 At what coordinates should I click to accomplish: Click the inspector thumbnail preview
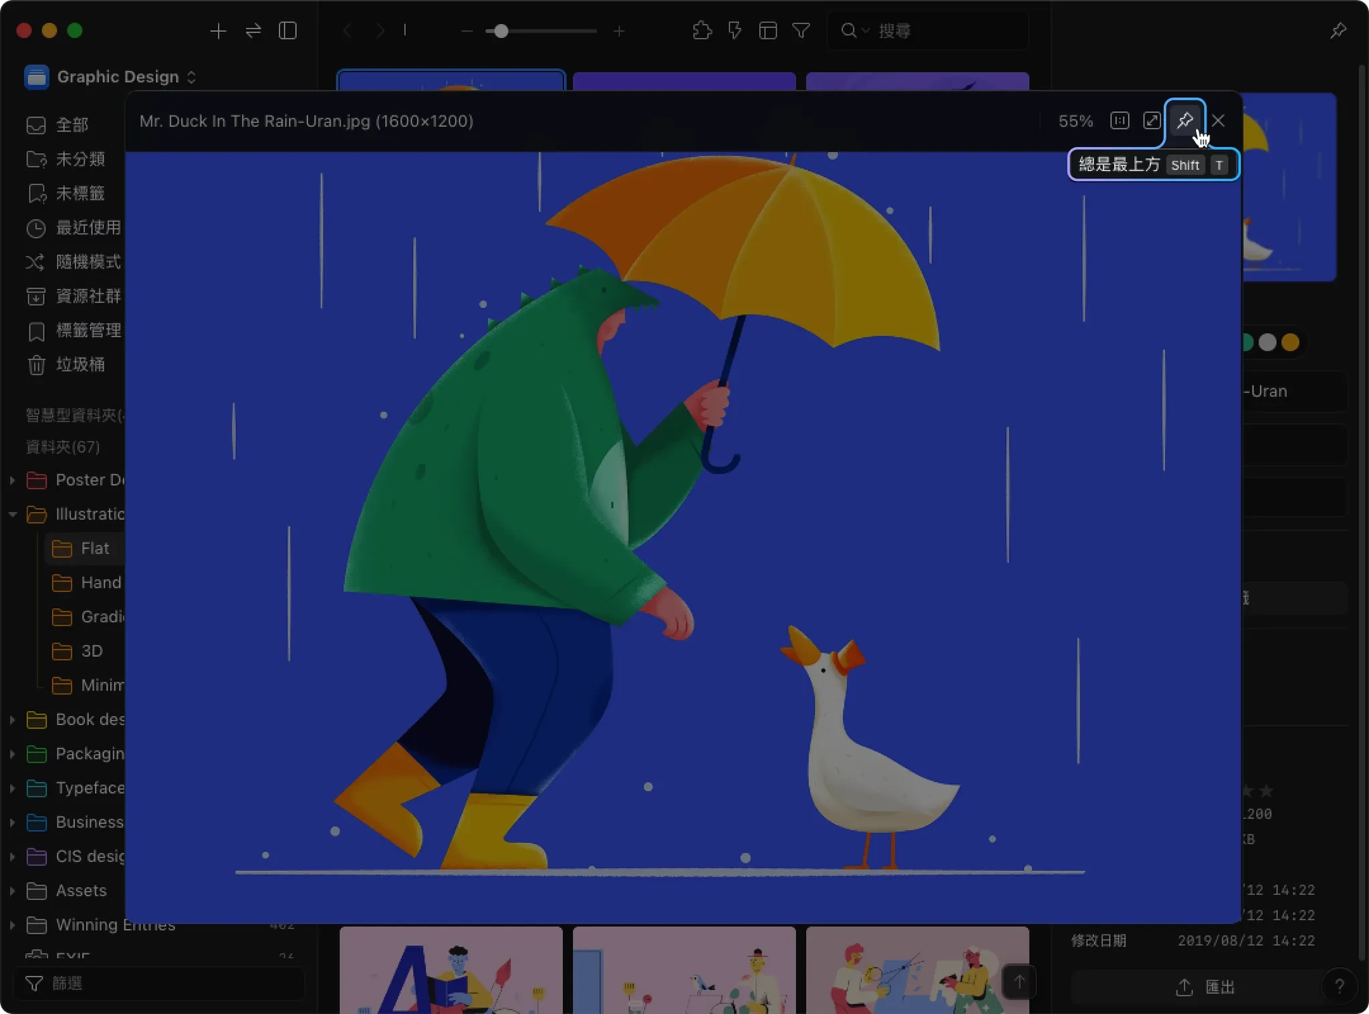tap(1289, 187)
